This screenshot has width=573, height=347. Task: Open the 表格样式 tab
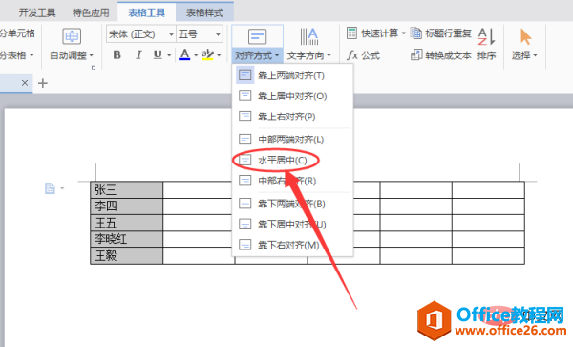204,12
